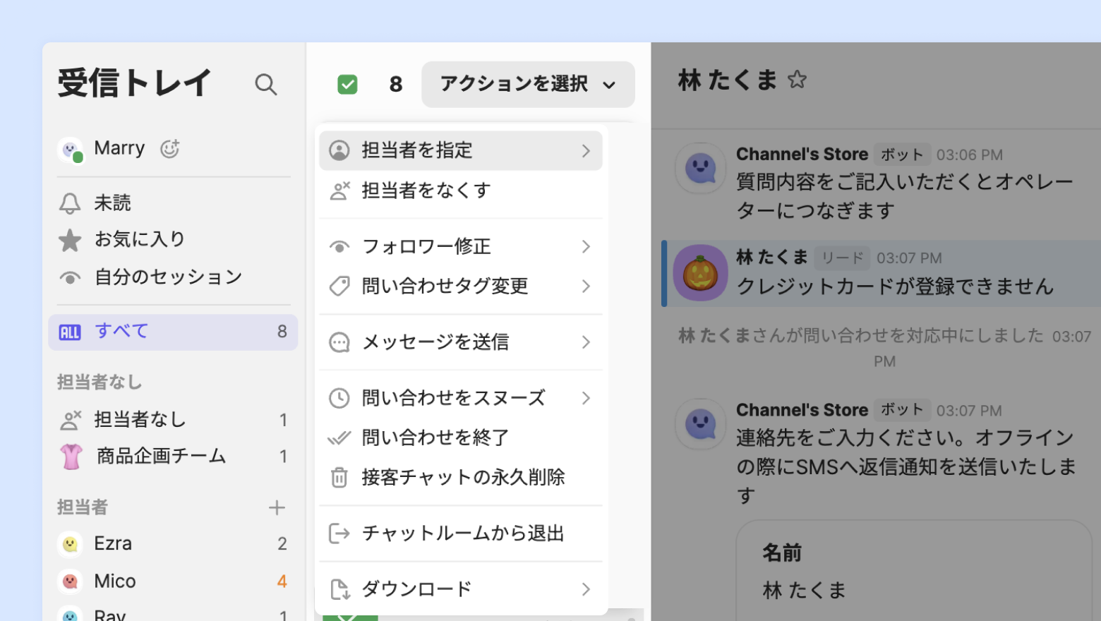The height and width of the screenshot is (621, 1101).
Task: Click the お気に入り star icon in sidebar
Action: click(70, 240)
